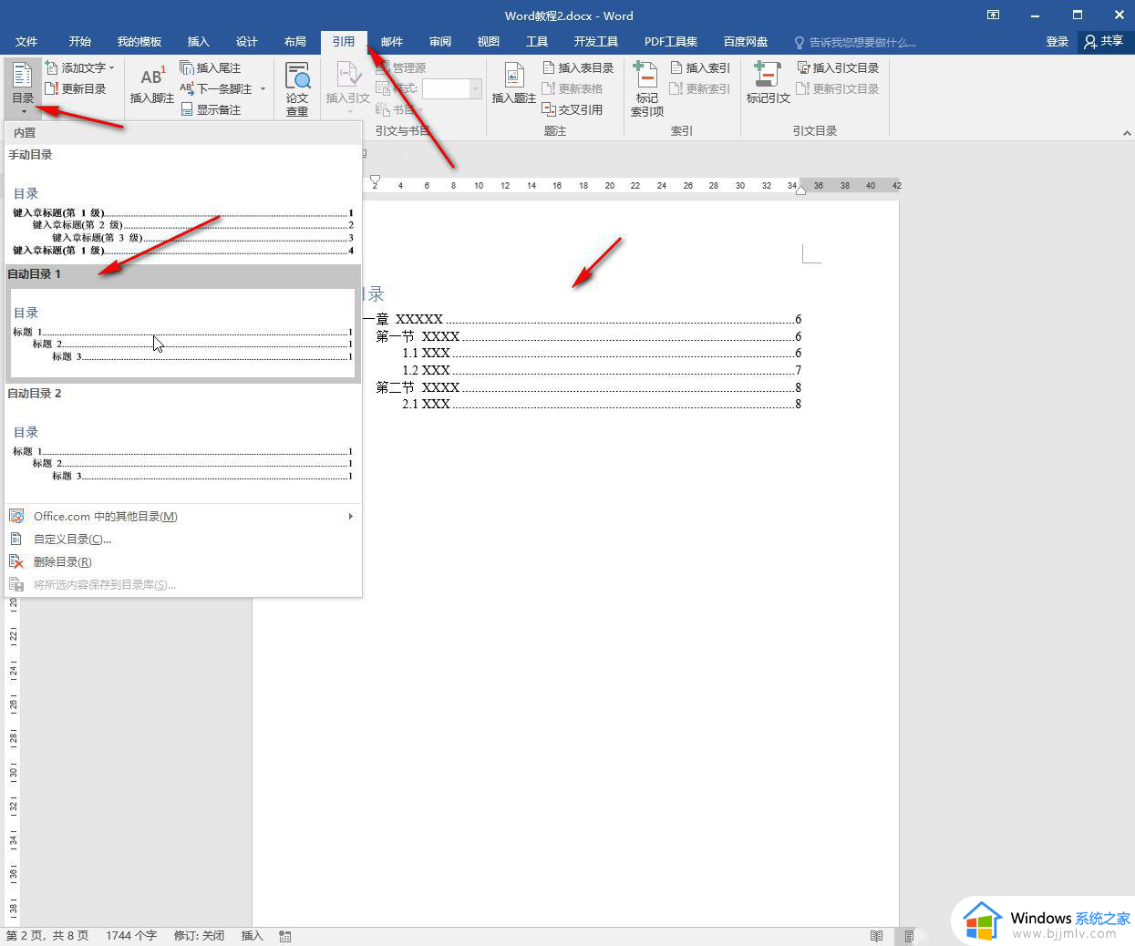This screenshot has width=1135, height=946.
Task: Click 更新目录 update table button
Action: pyautogui.click(x=76, y=88)
